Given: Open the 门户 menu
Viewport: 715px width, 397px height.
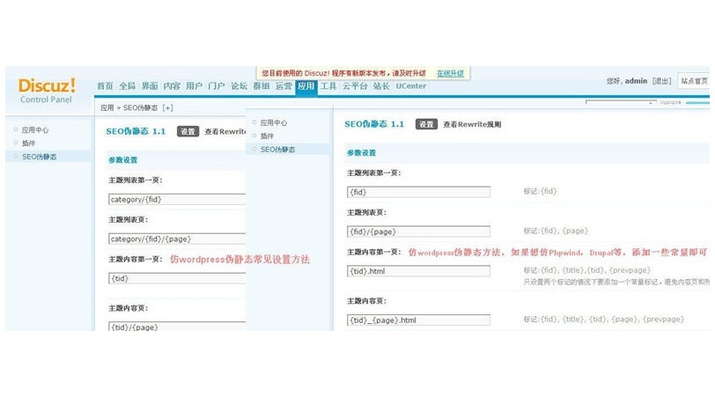Looking at the screenshot, I should pos(216,85).
